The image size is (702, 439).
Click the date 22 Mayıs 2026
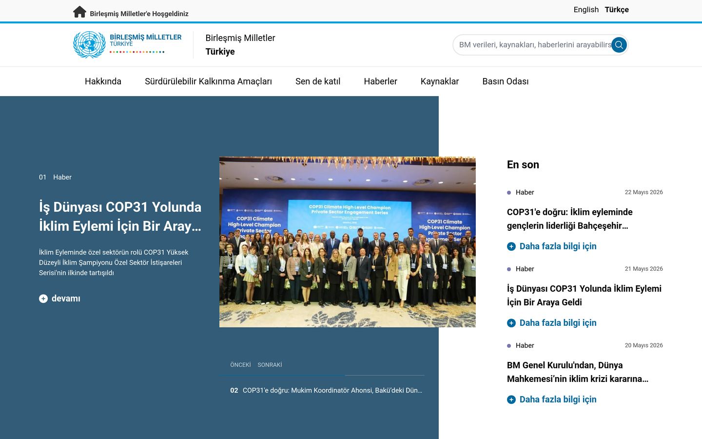[x=643, y=192]
